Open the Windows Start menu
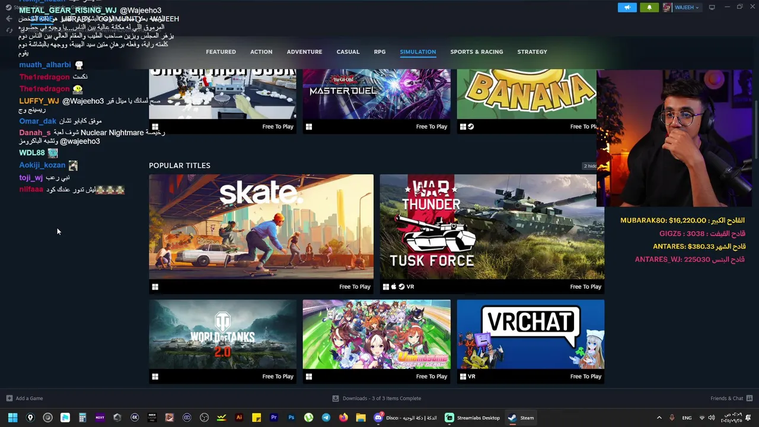 (12, 418)
